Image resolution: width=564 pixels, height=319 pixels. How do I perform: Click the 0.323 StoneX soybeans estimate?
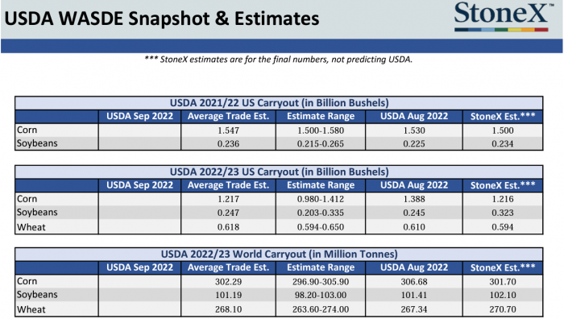pos(503,213)
